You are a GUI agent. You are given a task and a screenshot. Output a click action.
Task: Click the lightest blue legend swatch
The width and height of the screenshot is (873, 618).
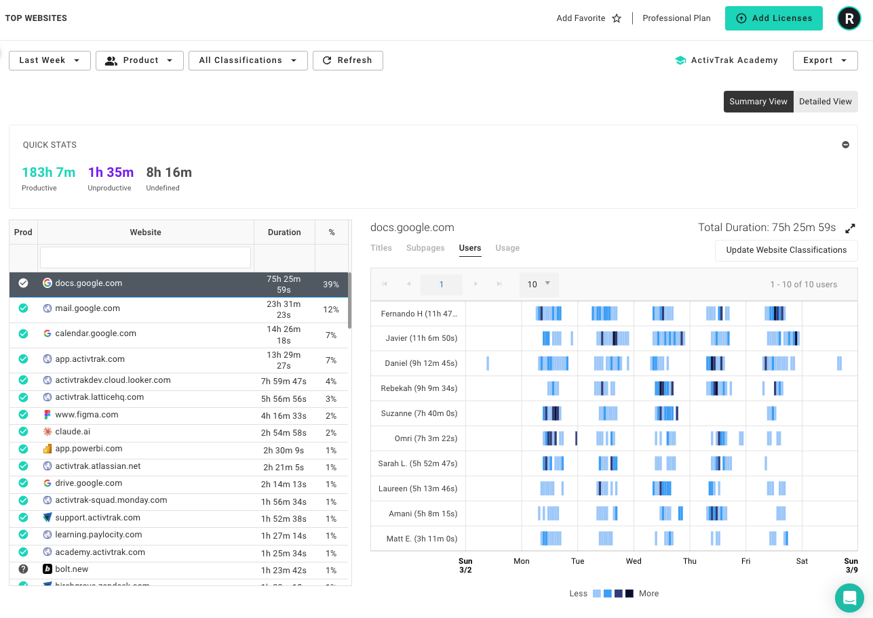click(597, 594)
